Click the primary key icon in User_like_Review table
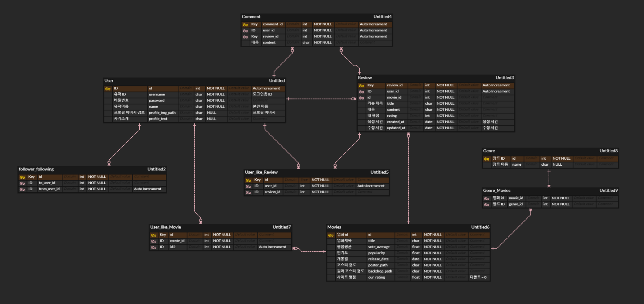644x304 pixels. click(248, 180)
